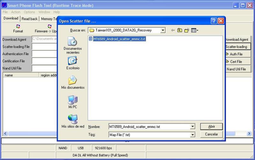255x160 pixels.
Task: Click the Nombre filename input field
Action: pos(149,127)
